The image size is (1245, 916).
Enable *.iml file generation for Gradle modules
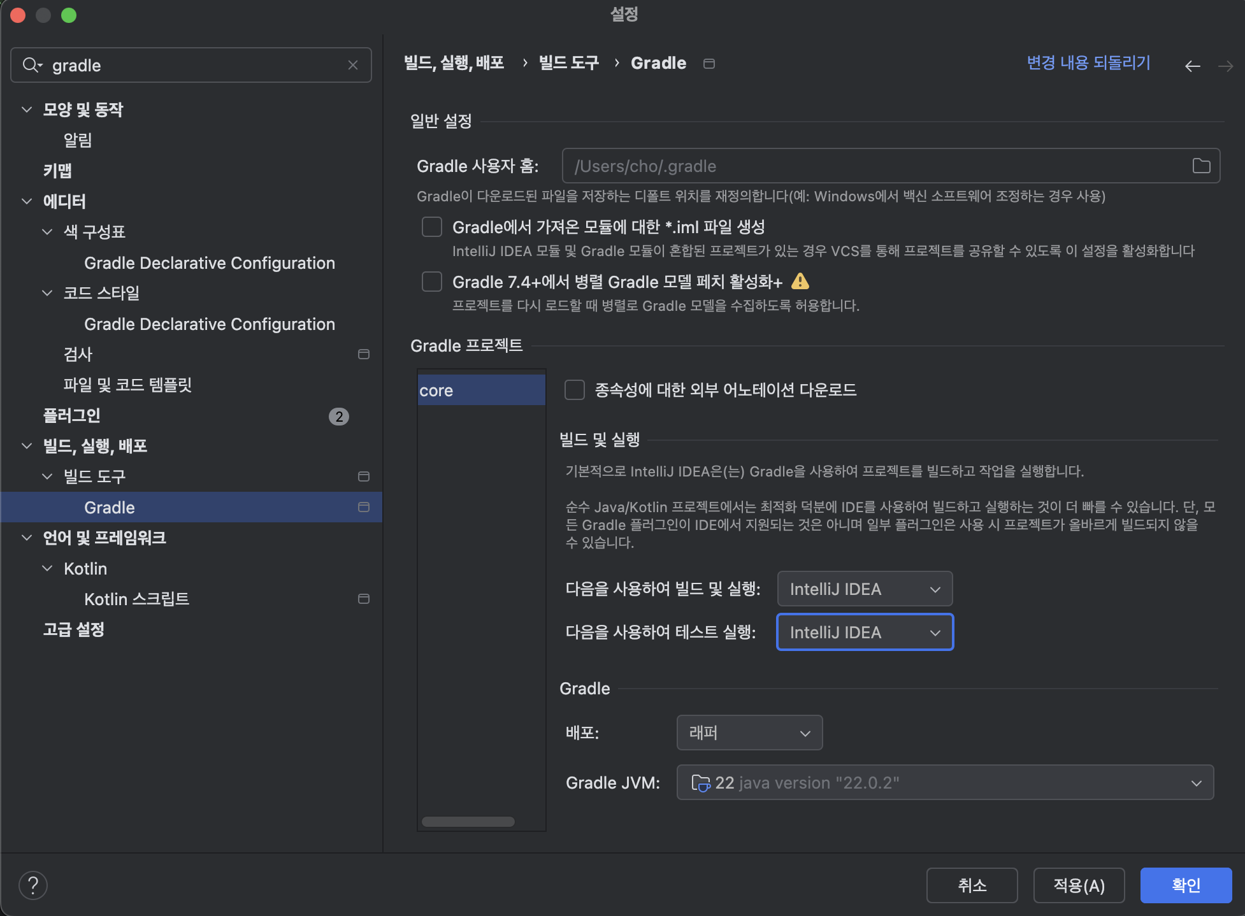pos(432,227)
